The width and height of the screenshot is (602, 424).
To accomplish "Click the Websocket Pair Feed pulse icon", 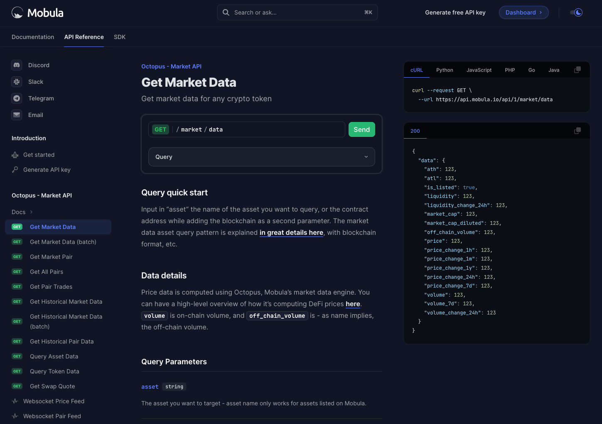I will click(15, 416).
